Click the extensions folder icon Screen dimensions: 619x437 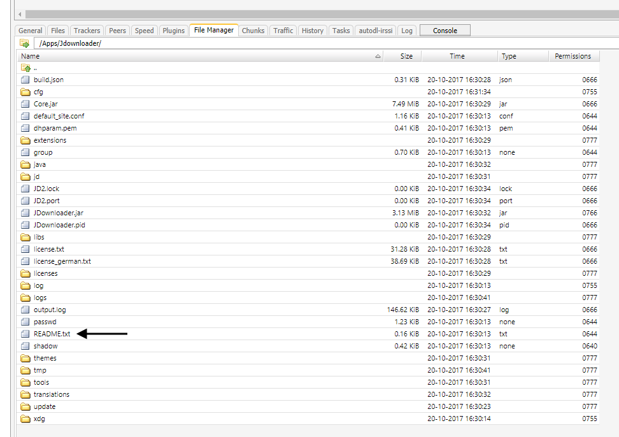[x=25, y=140]
